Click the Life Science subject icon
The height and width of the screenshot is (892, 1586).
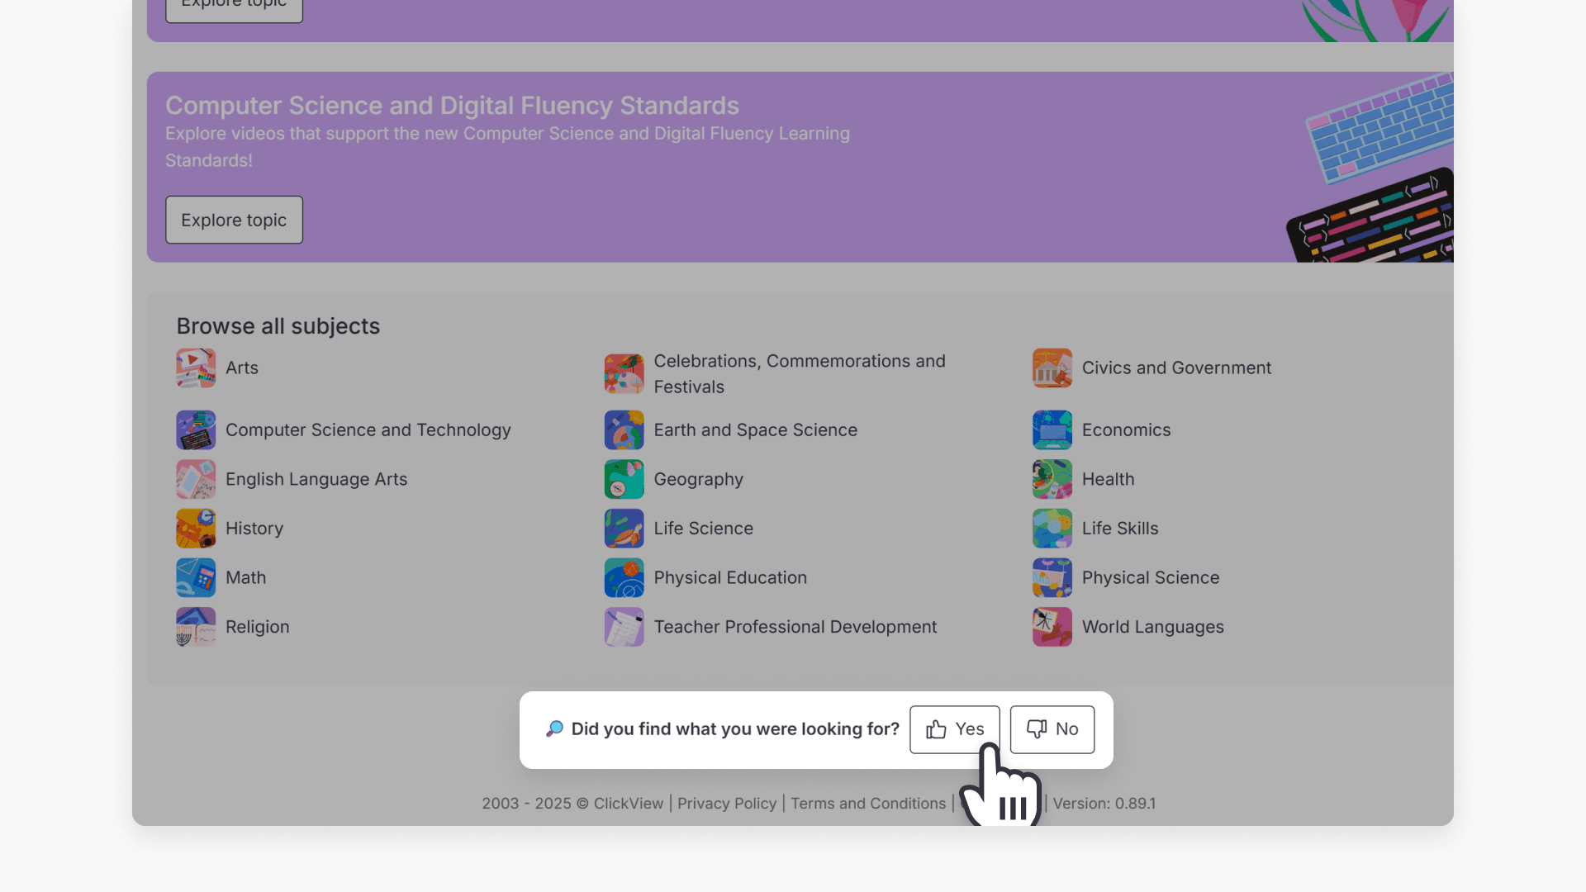(624, 528)
